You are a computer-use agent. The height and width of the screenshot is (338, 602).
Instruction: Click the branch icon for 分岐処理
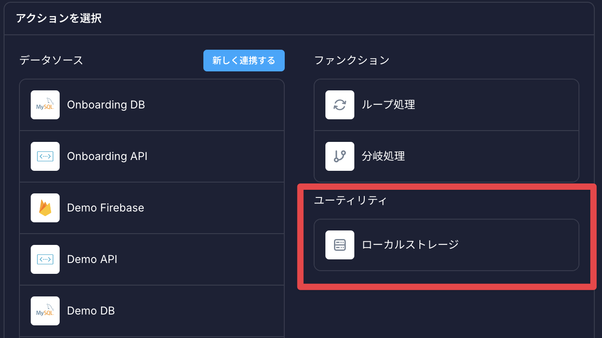(340, 156)
